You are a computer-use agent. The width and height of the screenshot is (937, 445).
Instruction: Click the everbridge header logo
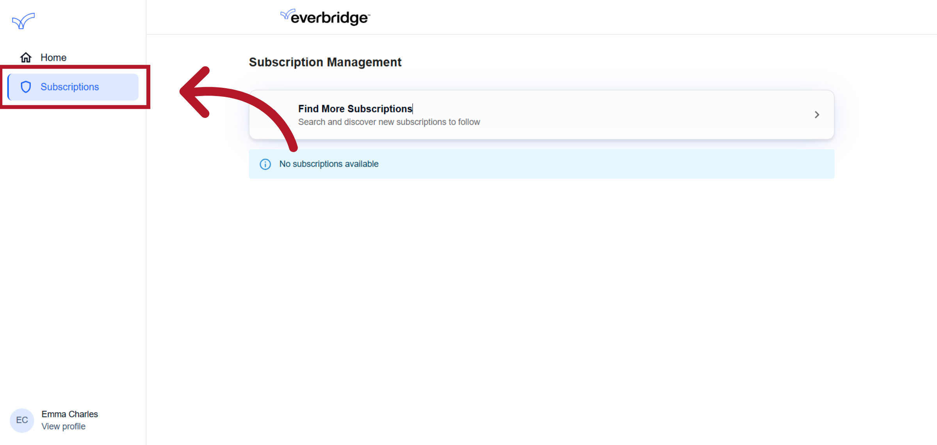(x=325, y=17)
